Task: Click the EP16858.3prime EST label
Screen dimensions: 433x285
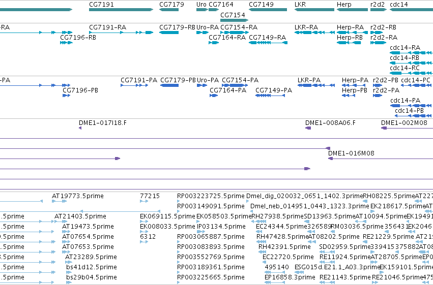Action: (x=290, y=277)
